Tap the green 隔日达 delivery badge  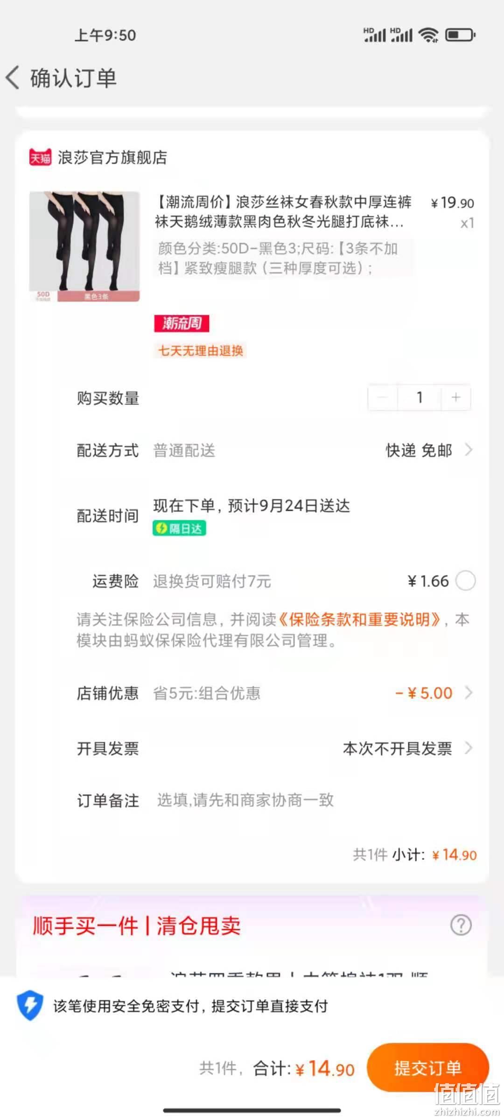click(179, 528)
